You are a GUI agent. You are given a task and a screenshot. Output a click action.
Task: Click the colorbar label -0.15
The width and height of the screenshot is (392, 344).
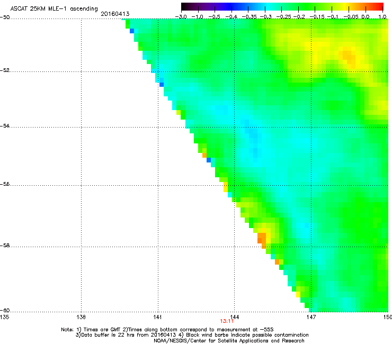317,17
